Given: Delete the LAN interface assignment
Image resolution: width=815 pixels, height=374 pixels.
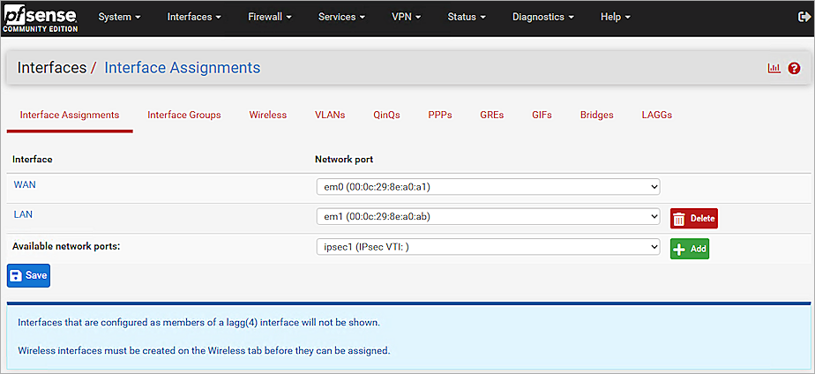Looking at the screenshot, I should click(x=693, y=219).
